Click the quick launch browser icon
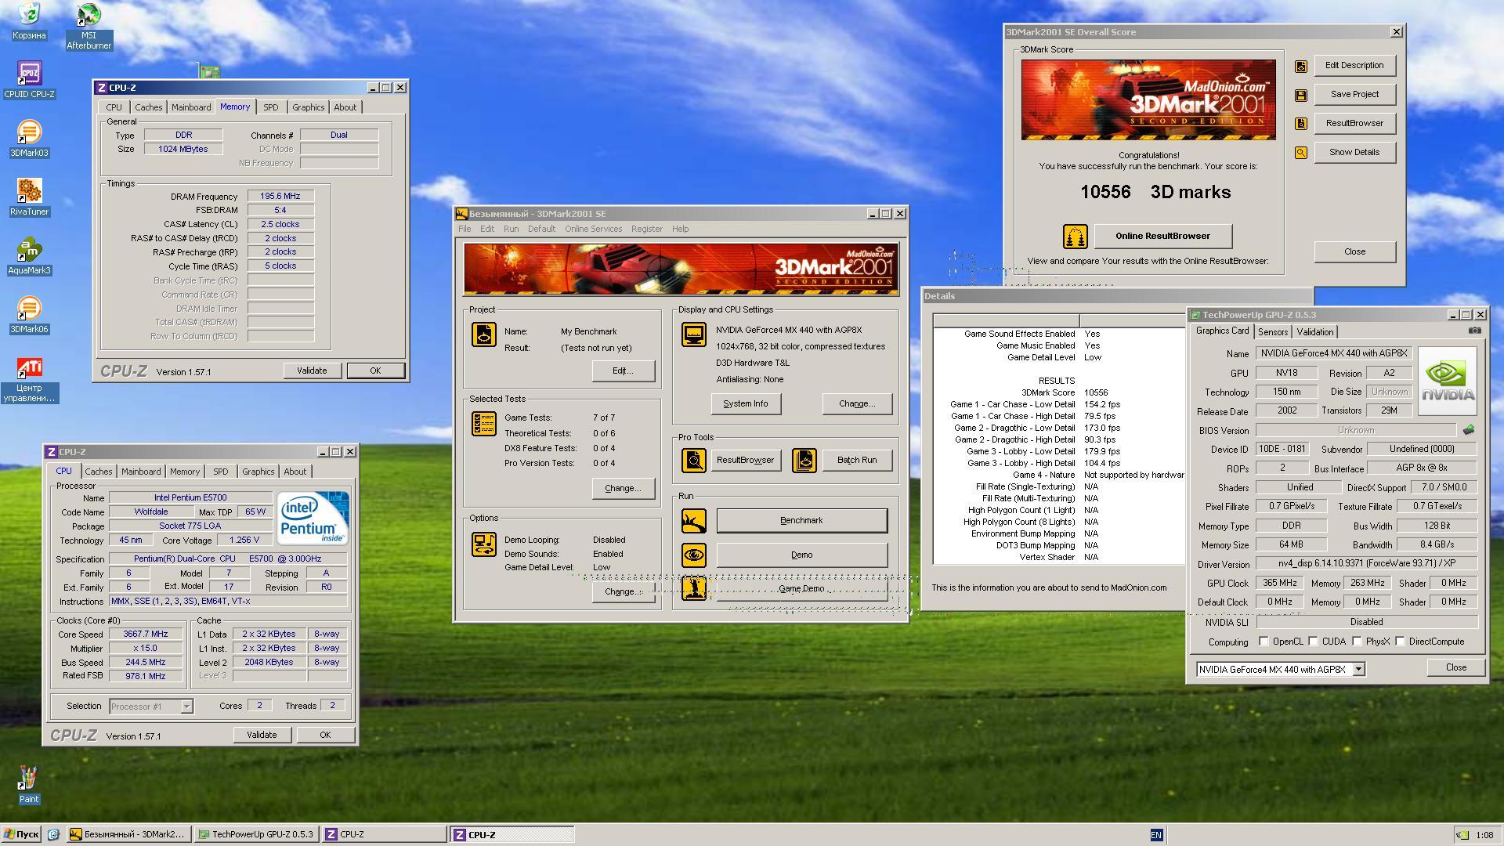Viewport: 1504px width, 846px height. 53,835
